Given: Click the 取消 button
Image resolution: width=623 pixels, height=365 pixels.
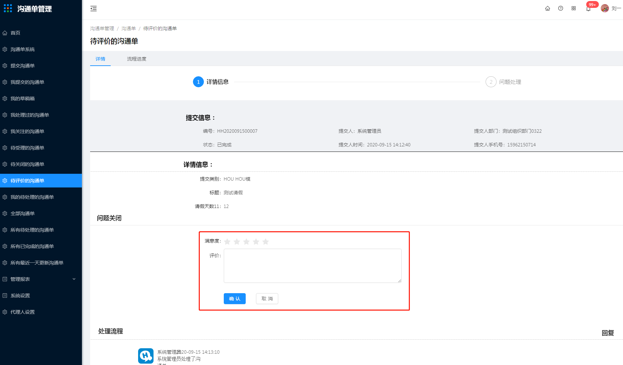Looking at the screenshot, I should click(267, 299).
